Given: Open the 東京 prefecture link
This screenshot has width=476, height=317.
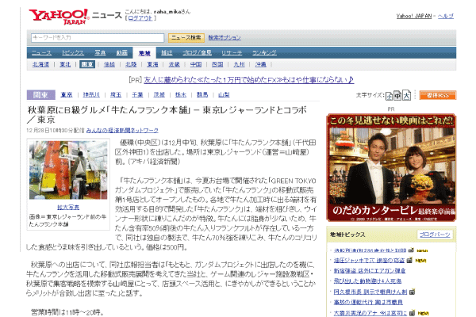Looking at the screenshot, I should [x=67, y=95].
